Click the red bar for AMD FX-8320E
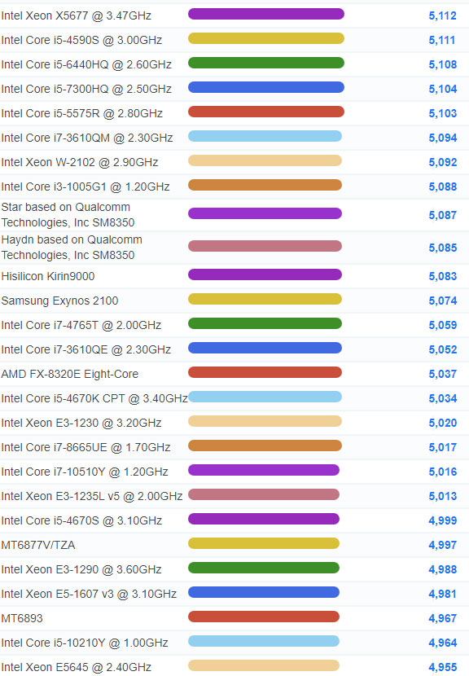 (265, 372)
